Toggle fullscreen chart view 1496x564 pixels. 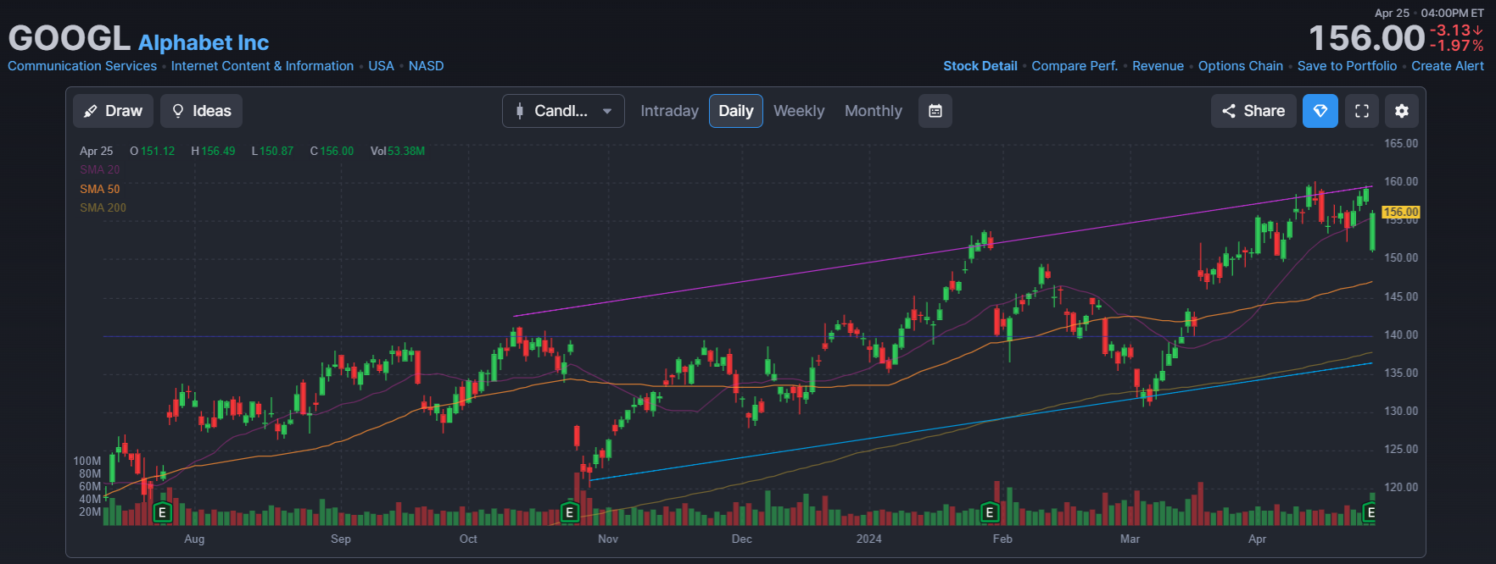tap(1362, 111)
